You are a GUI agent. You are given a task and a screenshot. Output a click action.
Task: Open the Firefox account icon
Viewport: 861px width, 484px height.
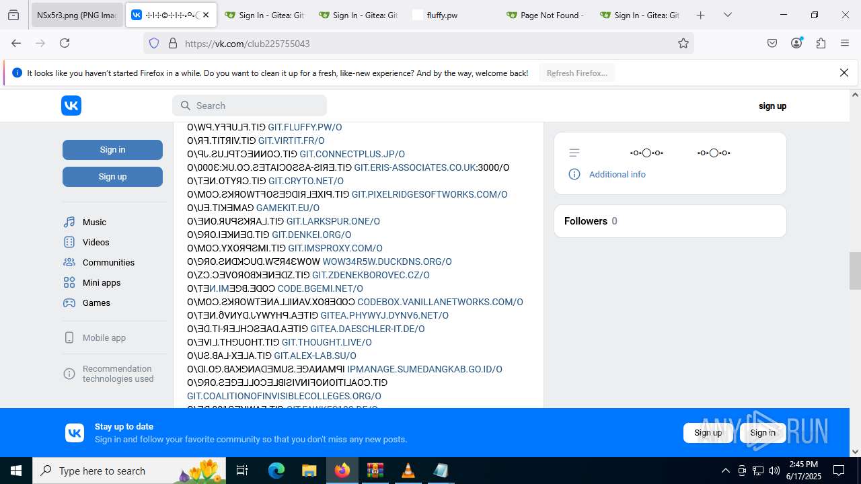tap(796, 43)
